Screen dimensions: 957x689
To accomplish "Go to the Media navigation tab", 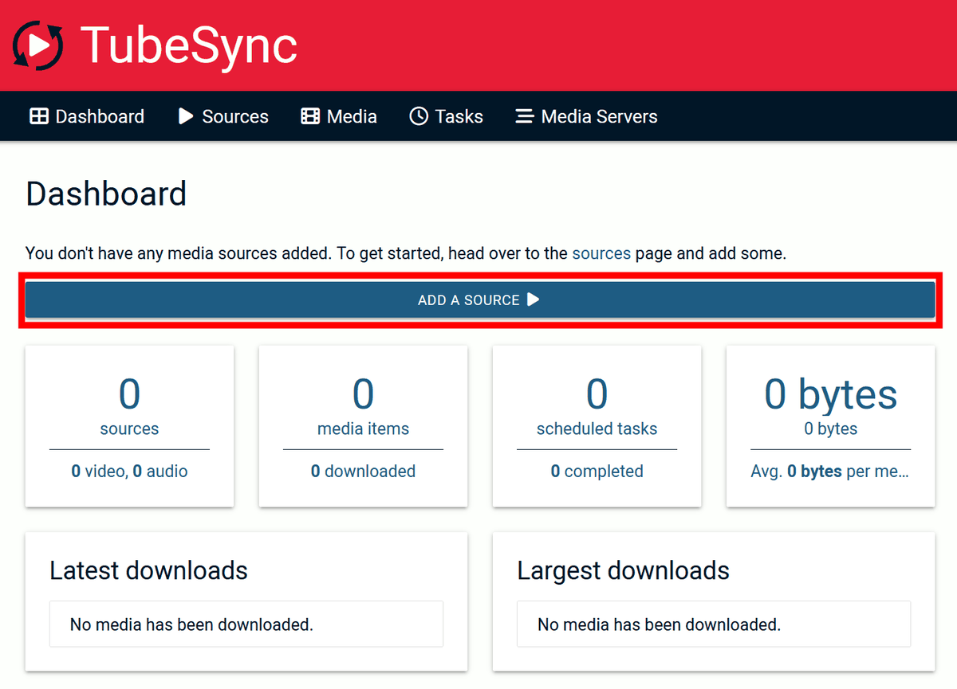I will pyautogui.click(x=351, y=116).
